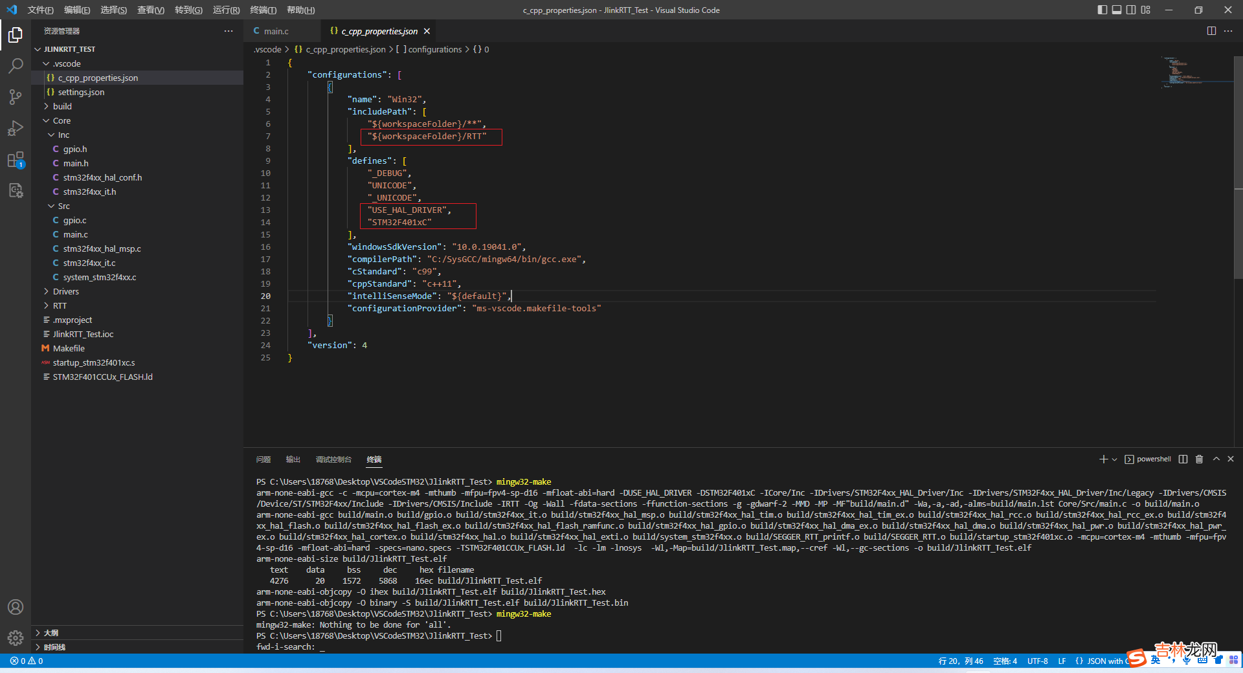Toggle secondary side bar layout icon

point(1131,10)
